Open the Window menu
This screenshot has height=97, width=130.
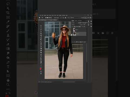click(64, 15)
